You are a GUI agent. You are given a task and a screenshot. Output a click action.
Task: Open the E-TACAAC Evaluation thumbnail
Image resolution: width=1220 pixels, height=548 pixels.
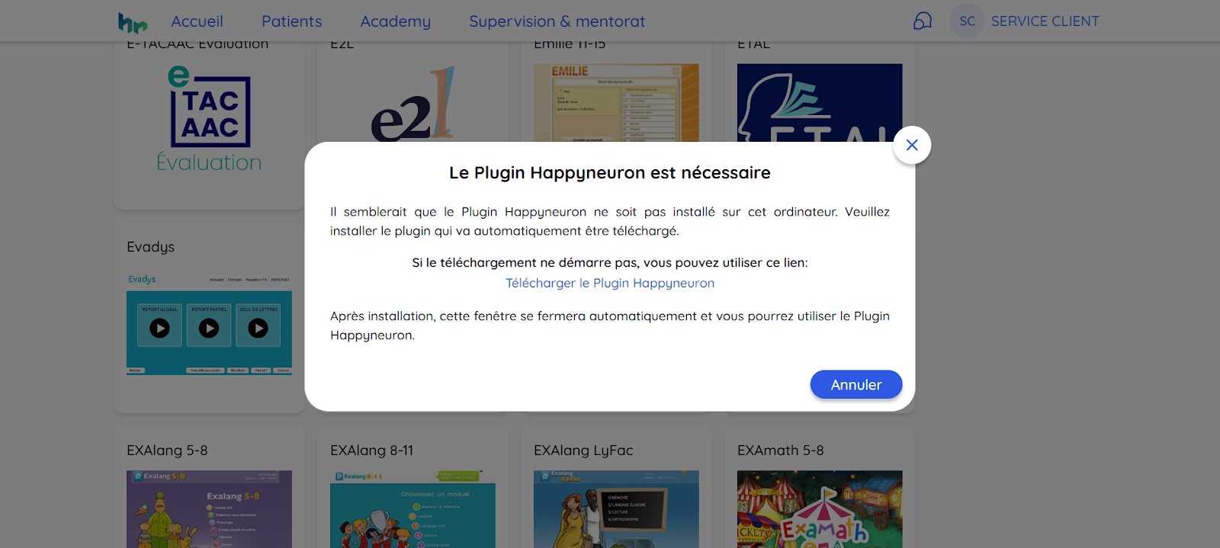209,118
